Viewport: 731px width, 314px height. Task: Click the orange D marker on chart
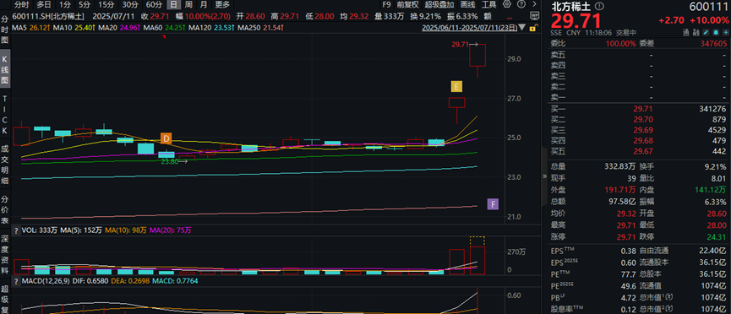(x=166, y=138)
